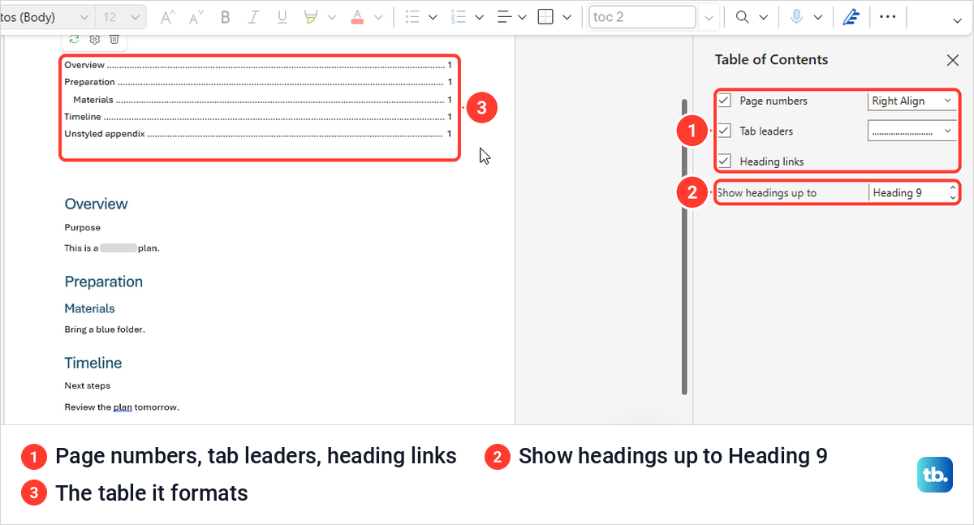Open highlight color dropdown arrow

coord(331,17)
